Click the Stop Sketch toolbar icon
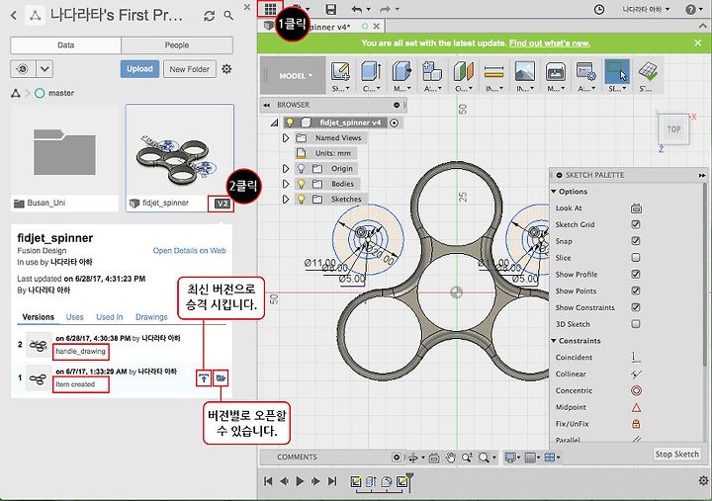Screen dimensions: 712x501 [647, 76]
